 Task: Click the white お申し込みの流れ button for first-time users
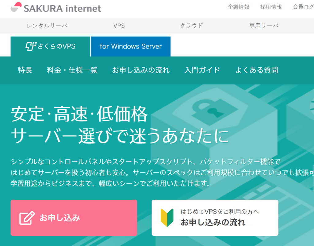(x=215, y=218)
